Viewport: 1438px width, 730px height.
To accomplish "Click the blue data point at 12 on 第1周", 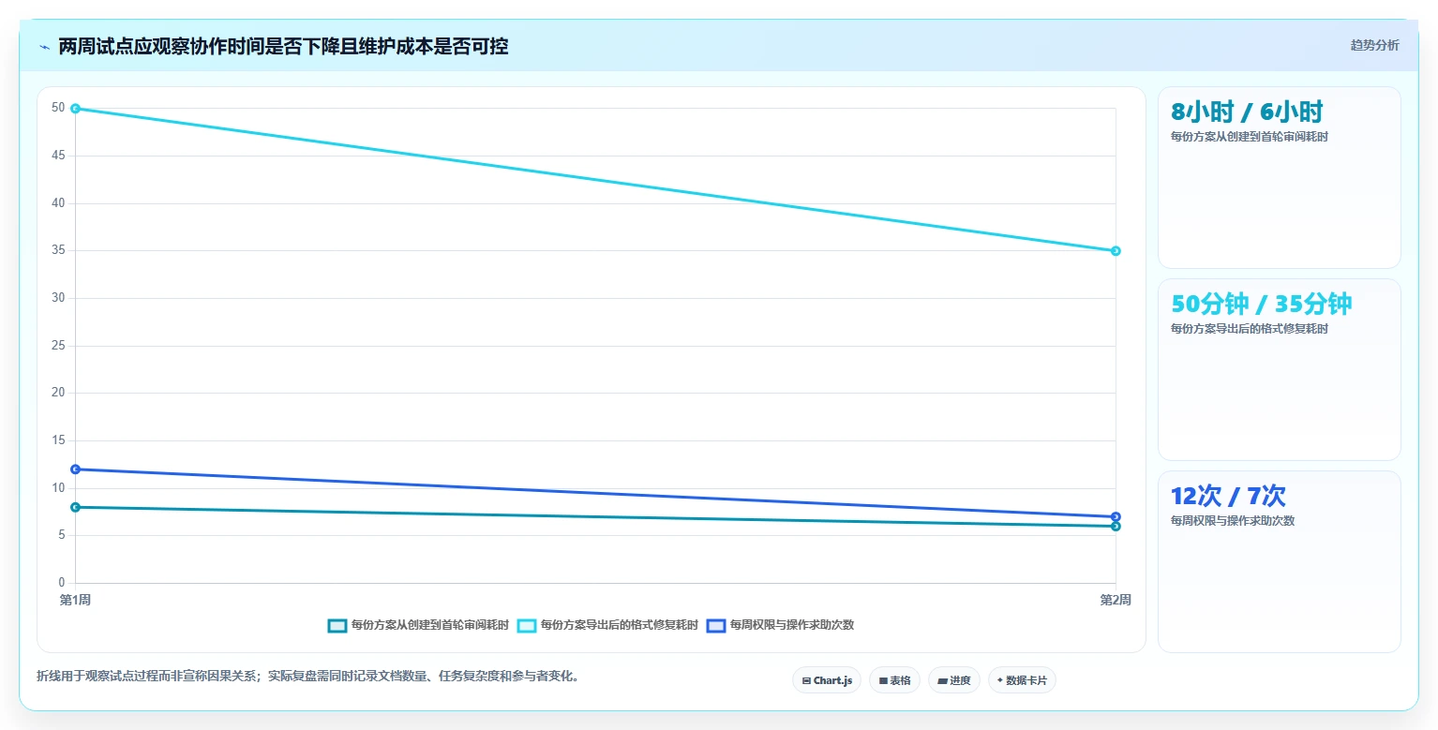I will 75,469.
